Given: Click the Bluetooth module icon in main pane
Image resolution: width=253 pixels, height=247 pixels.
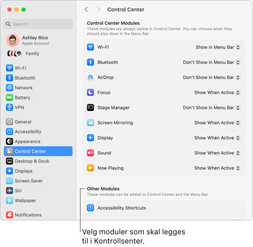Looking at the screenshot, I should (90, 62).
